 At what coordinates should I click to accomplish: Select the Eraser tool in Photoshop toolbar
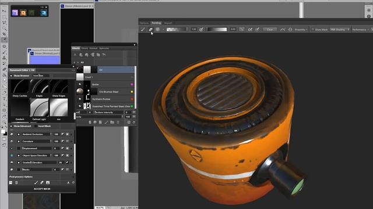tap(4, 70)
